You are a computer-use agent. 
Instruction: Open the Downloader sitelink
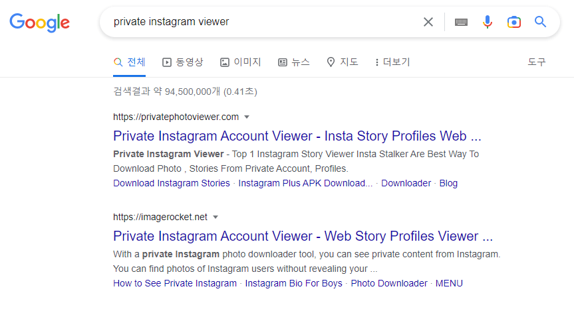[406, 183]
